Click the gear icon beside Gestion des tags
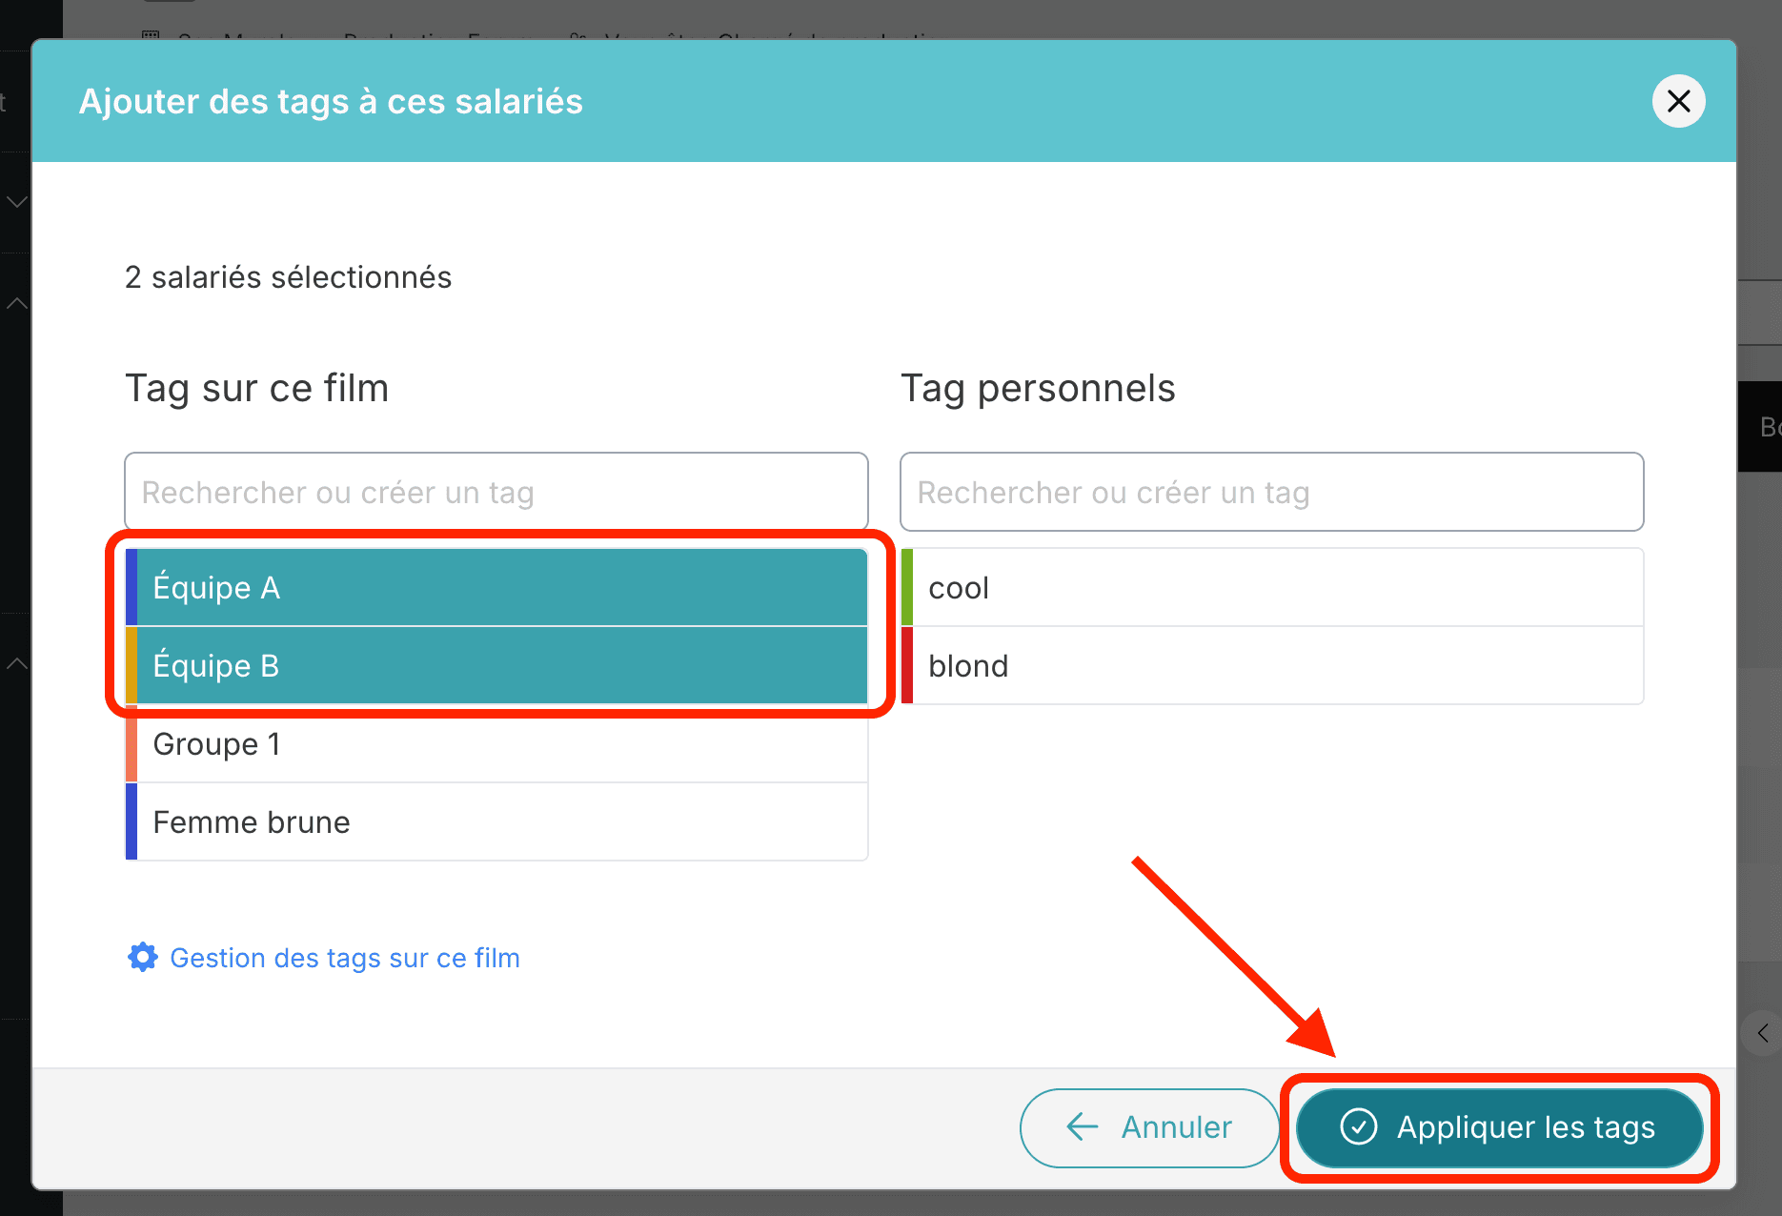 click(x=143, y=957)
